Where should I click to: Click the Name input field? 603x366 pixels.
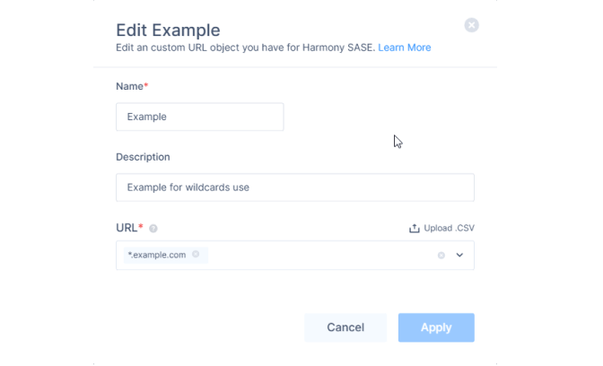coord(199,117)
